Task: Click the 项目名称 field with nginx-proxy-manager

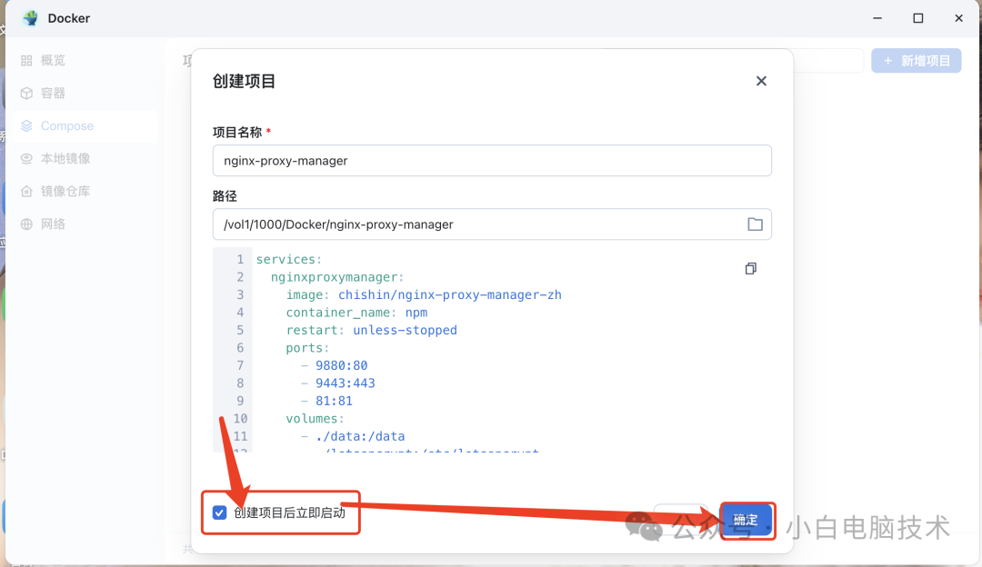Action: [x=492, y=161]
